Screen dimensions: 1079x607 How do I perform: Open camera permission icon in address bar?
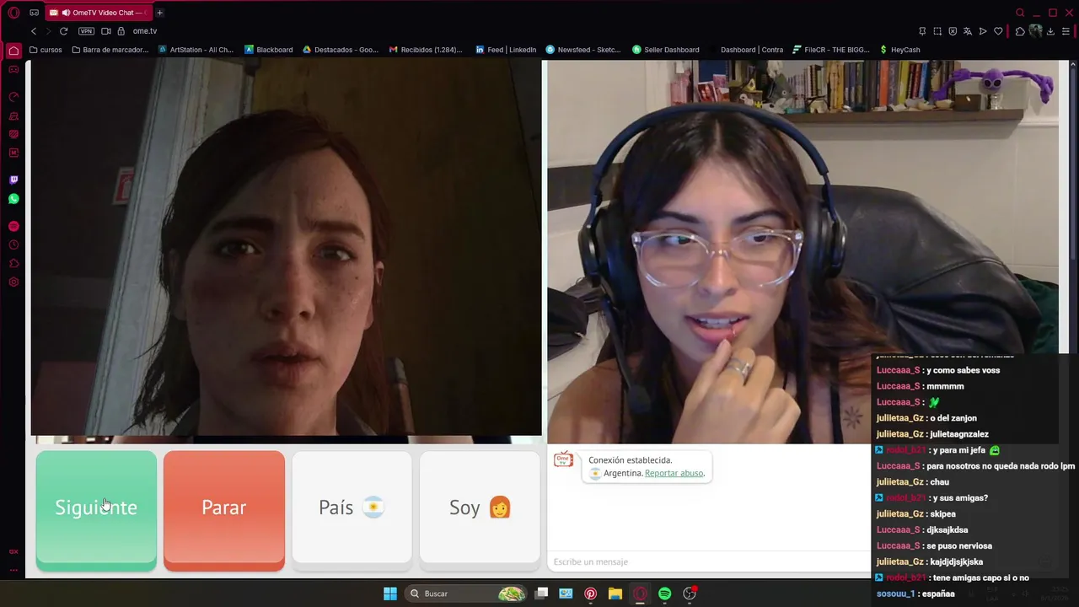point(106,31)
